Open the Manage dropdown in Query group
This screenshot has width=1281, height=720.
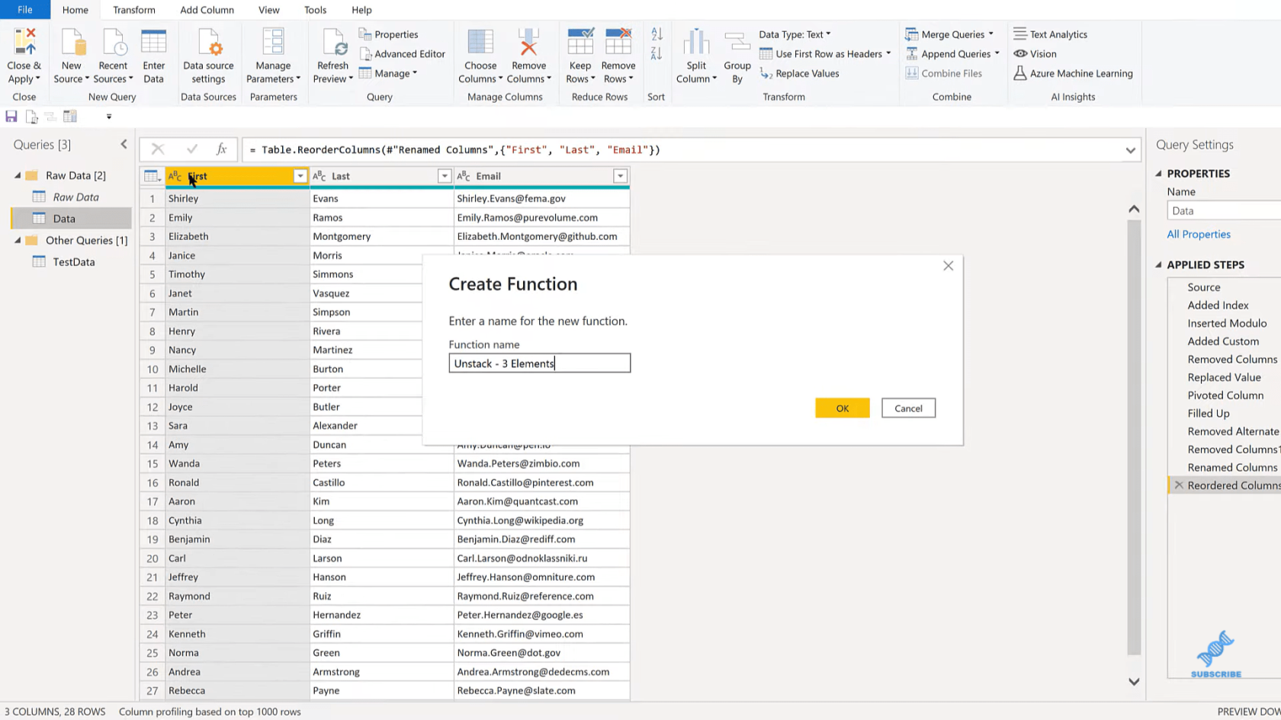point(388,74)
